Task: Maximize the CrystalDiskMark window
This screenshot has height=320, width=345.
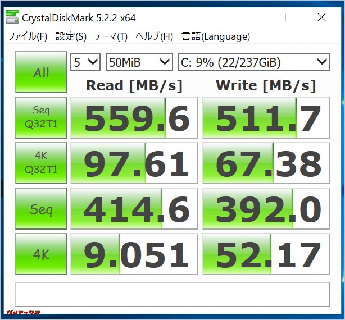Action: (x=282, y=17)
